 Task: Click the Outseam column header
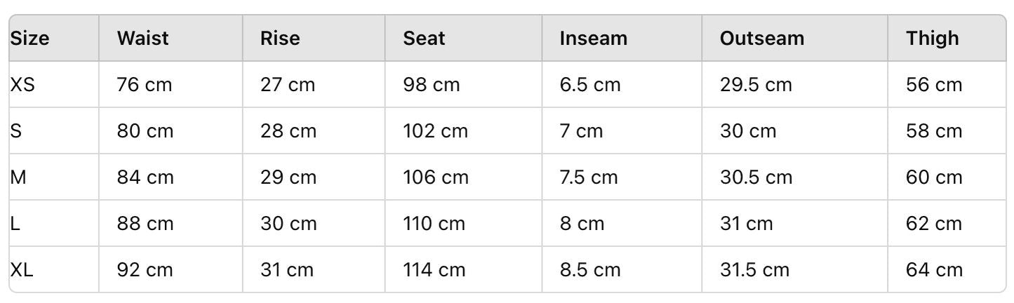(762, 38)
